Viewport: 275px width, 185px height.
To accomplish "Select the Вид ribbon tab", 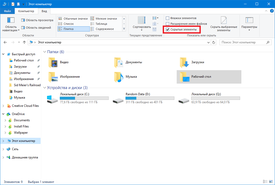I will coord(44,11).
